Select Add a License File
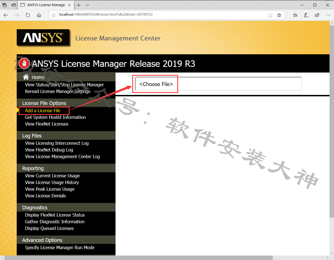 (x=43, y=111)
